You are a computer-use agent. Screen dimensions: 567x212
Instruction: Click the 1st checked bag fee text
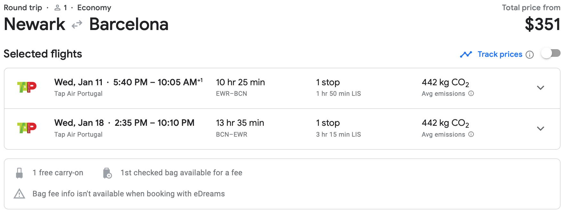click(181, 173)
